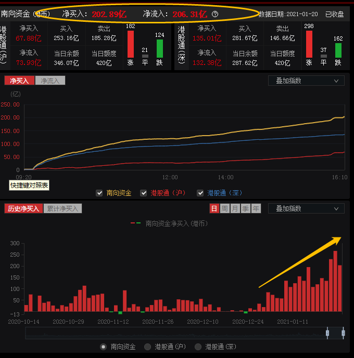
Task: Select the 历史净买入 tab
Action: pyautogui.click(x=23, y=208)
